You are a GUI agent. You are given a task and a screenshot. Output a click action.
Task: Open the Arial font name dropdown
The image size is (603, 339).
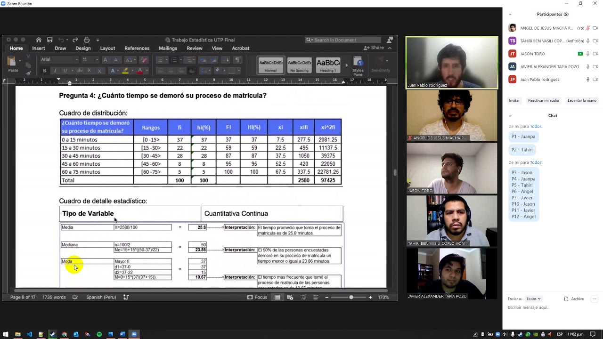pos(77,60)
